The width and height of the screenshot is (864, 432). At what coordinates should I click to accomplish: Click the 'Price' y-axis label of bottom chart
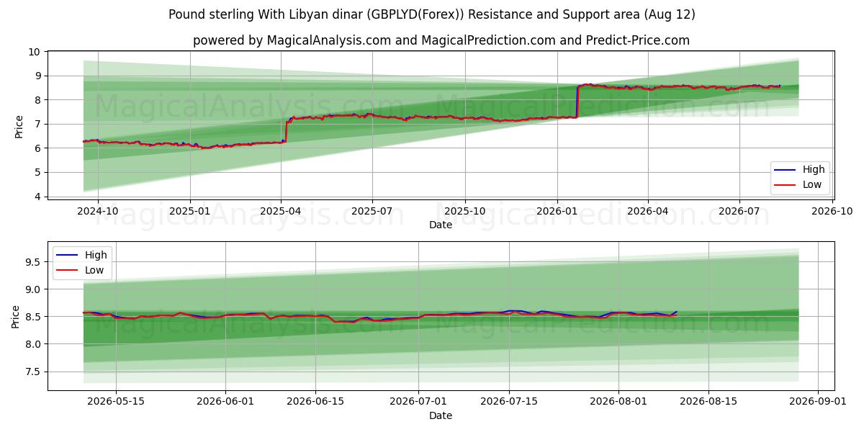coord(16,316)
